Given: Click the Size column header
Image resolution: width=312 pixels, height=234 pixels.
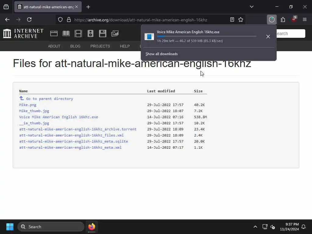Looking at the screenshot, I should point(198,91).
